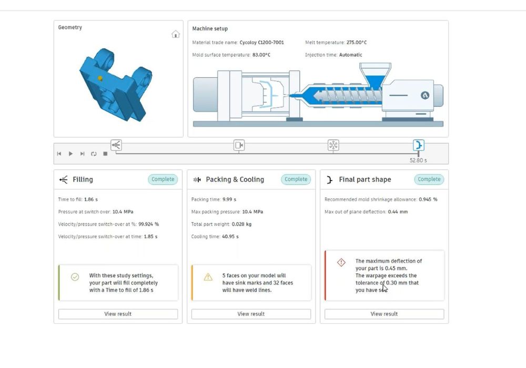Click the yellow sink marks warning icon

coord(208,277)
